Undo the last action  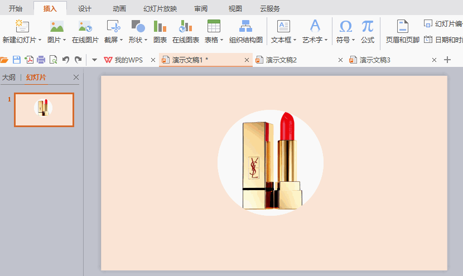click(x=66, y=60)
